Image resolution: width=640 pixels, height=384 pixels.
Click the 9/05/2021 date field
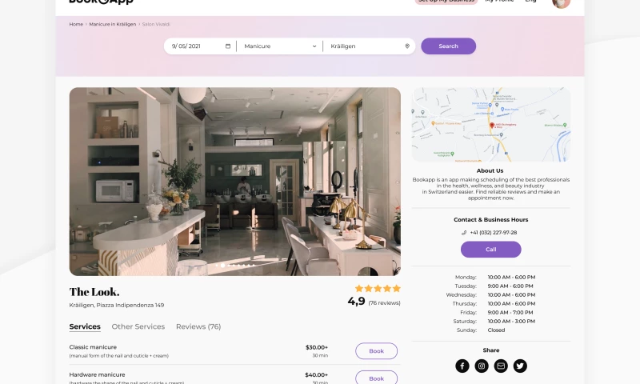[200, 46]
